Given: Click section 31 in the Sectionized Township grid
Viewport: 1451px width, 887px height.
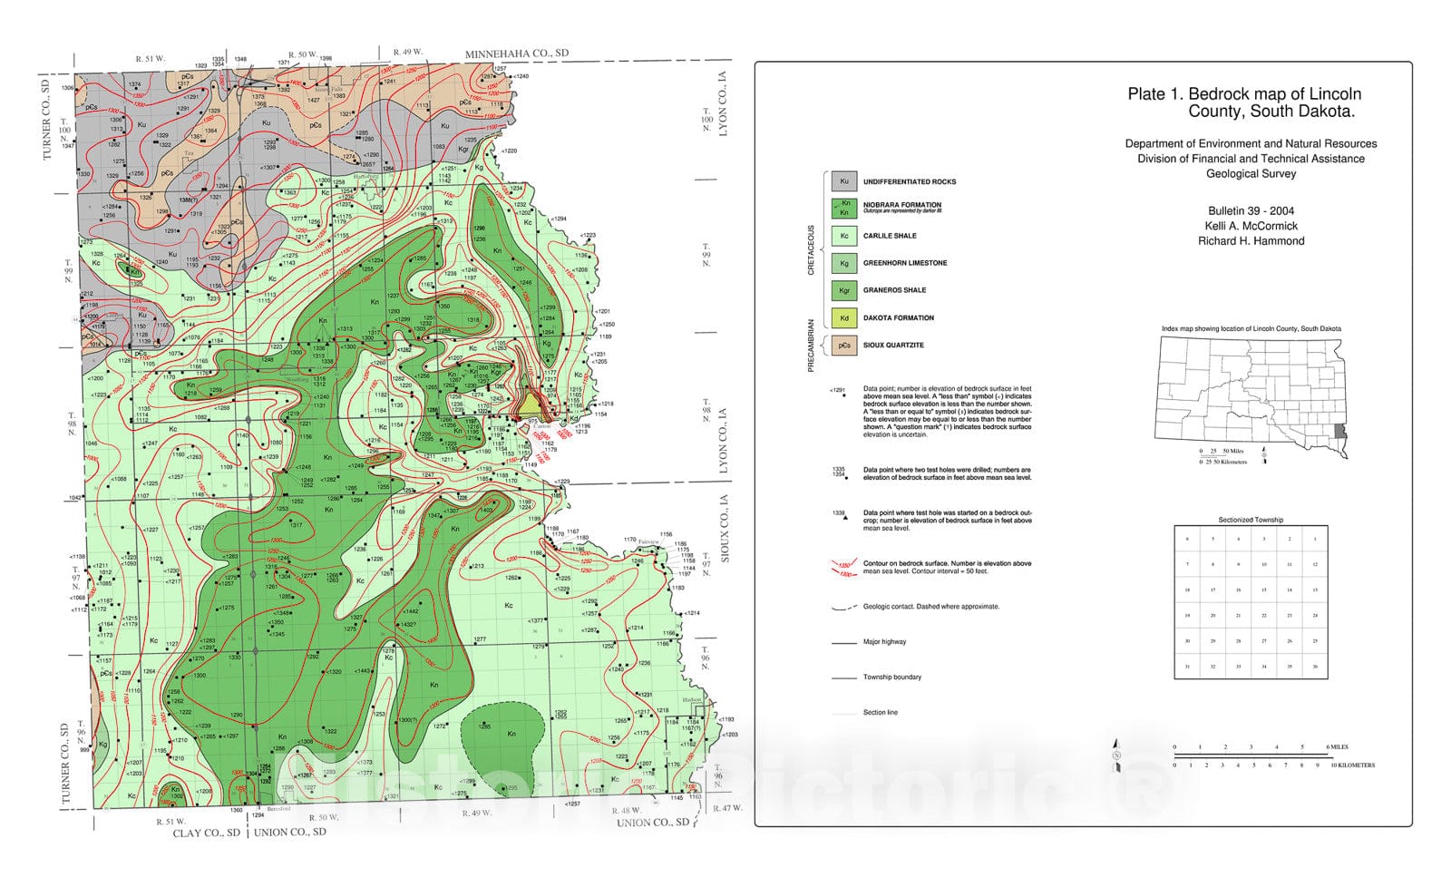Looking at the screenshot, I should [x=1187, y=666].
